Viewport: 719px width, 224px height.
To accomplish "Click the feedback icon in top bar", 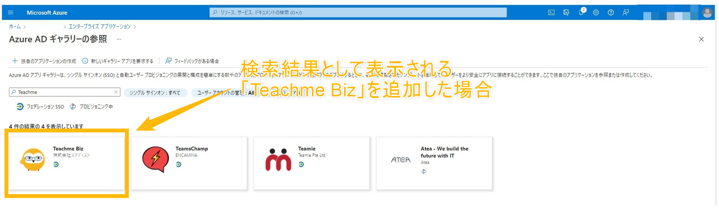I will (625, 12).
